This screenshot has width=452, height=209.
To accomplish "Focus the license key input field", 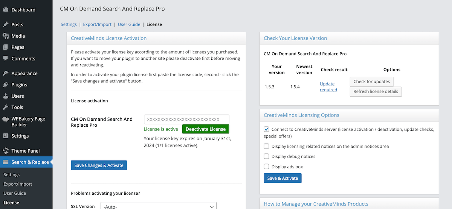I will click(187, 119).
